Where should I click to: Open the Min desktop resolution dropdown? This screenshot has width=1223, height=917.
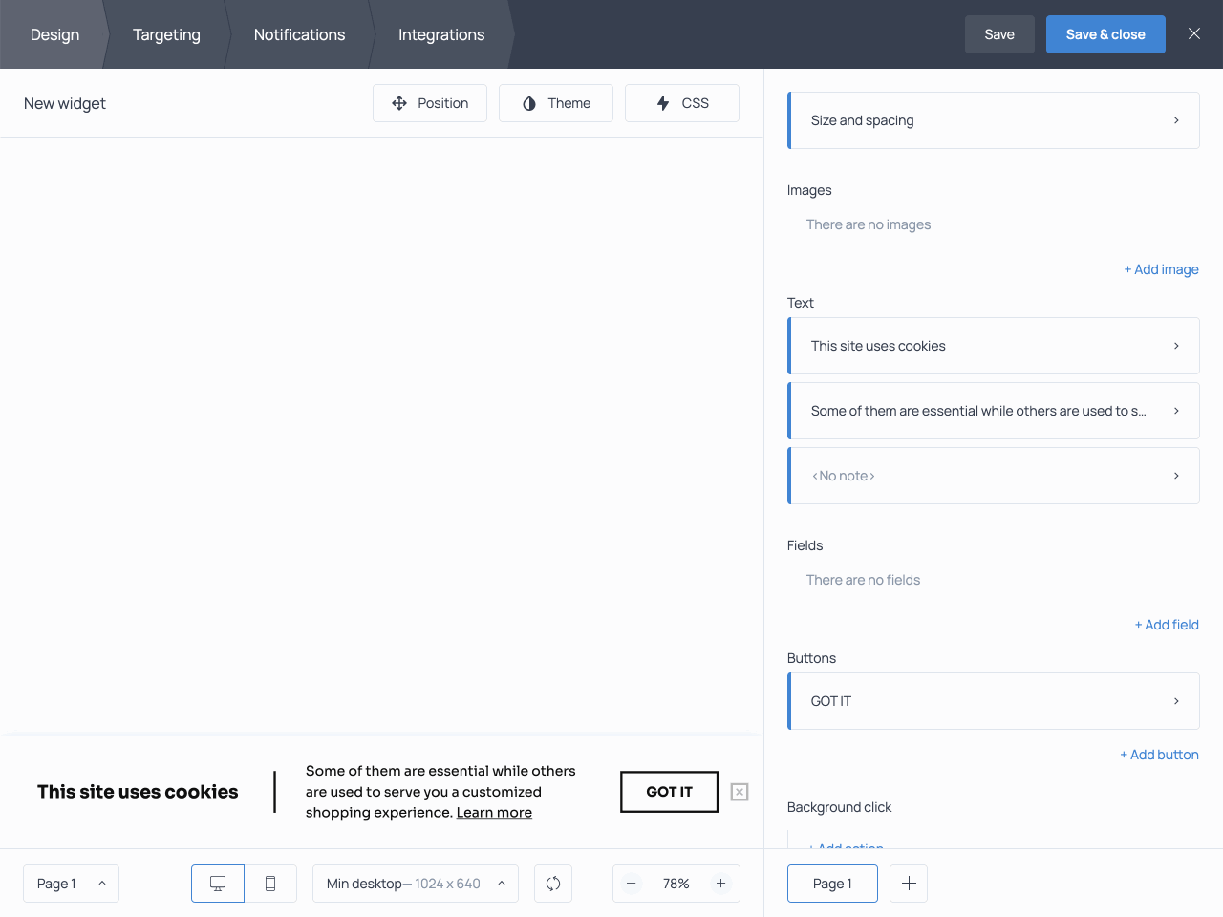coord(415,884)
